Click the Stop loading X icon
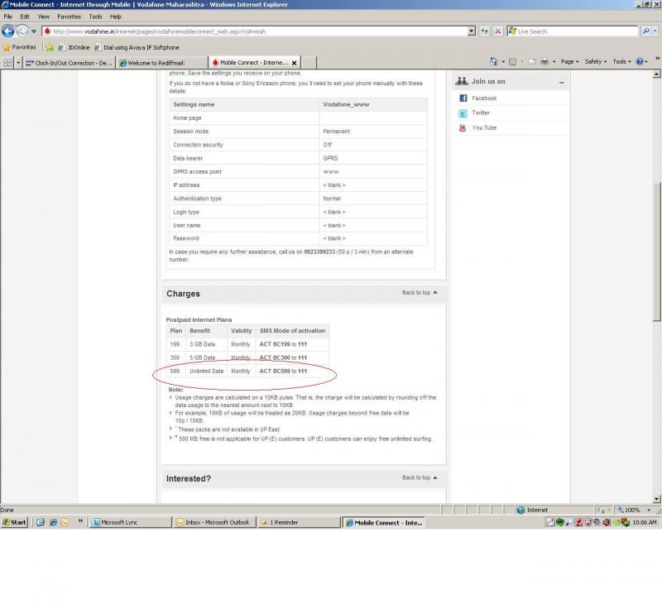Viewport: 662px width, 604px height. coord(498,31)
